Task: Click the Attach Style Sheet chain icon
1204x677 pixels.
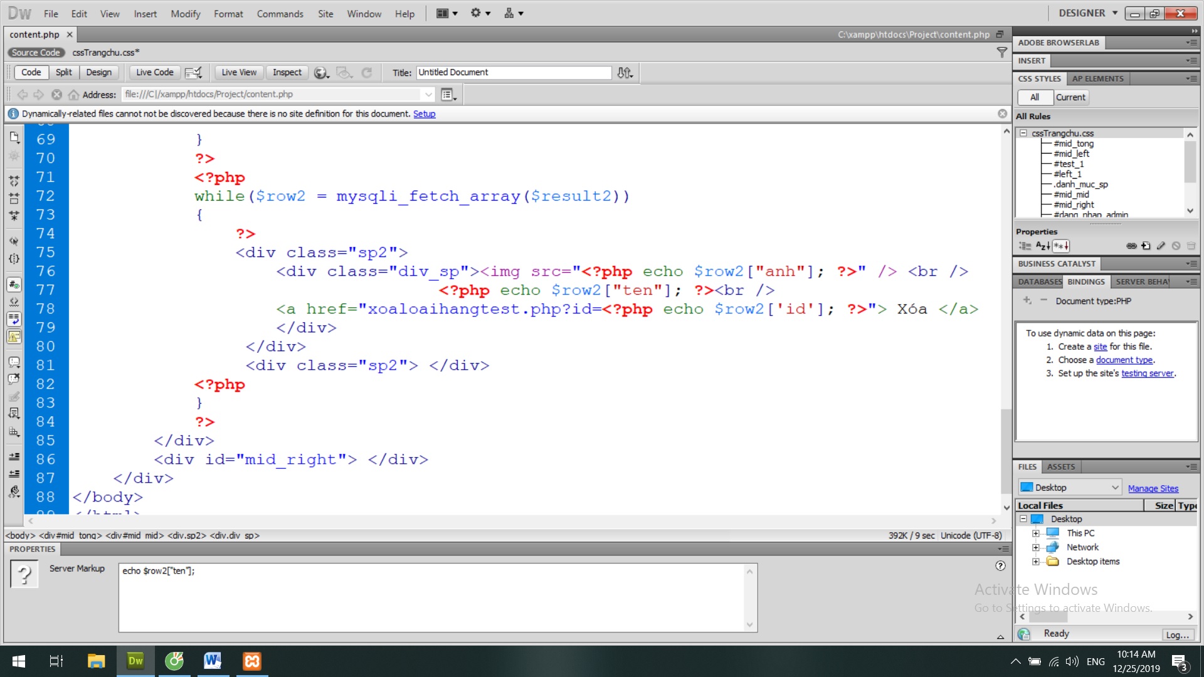Action: (1131, 246)
